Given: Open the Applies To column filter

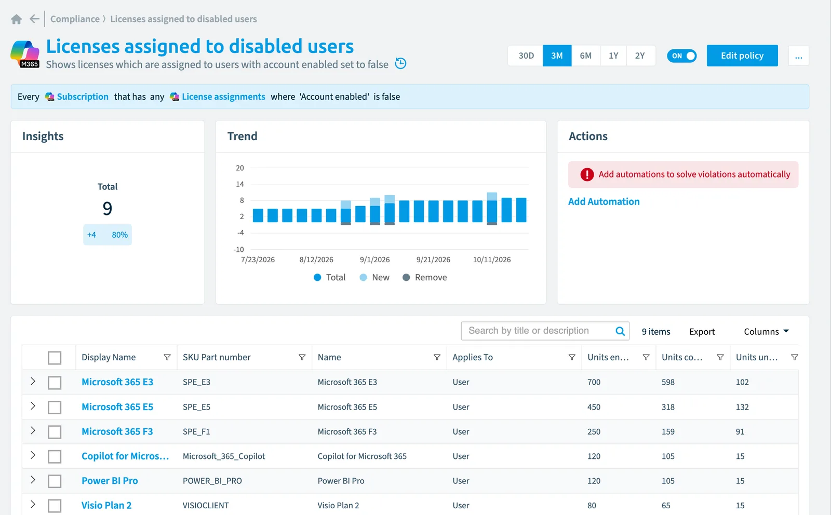Looking at the screenshot, I should click(572, 357).
